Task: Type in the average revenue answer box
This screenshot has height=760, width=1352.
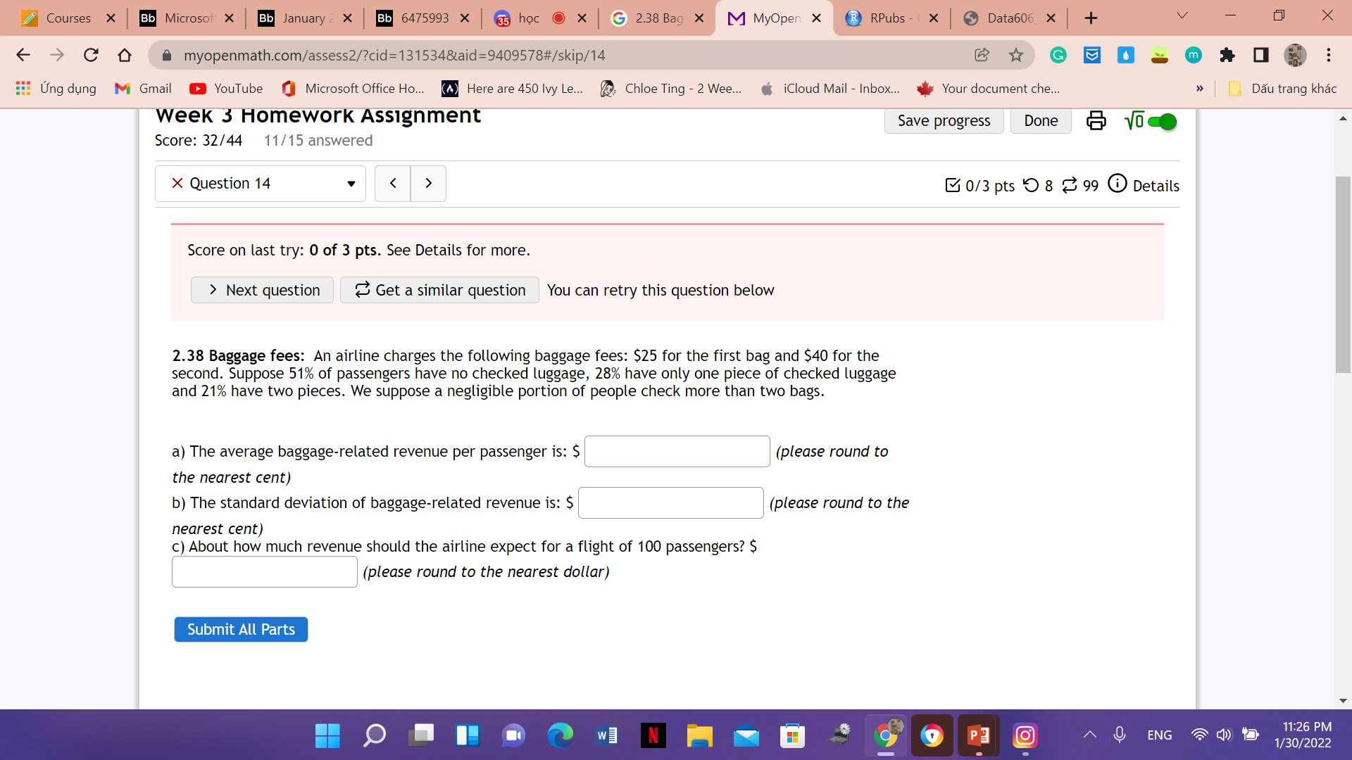Action: tap(677, 452)
